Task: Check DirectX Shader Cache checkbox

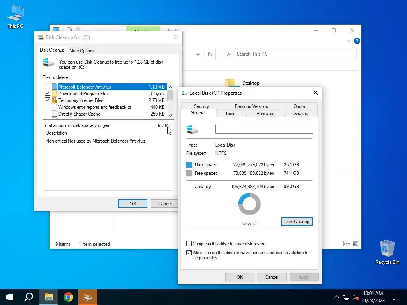Action: point(48,113)
